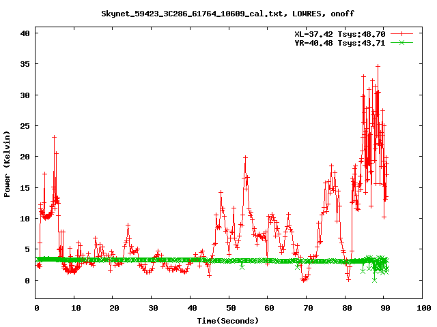Click x-axis tick label 90
Image resolution: width=437 pixels, height=327 pixels.
(x=385, y=308)
